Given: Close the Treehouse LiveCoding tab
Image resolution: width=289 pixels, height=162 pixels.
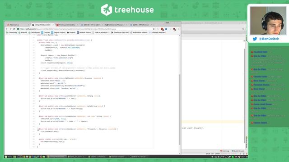Looking at the screenshot, I should coord(78,25).
